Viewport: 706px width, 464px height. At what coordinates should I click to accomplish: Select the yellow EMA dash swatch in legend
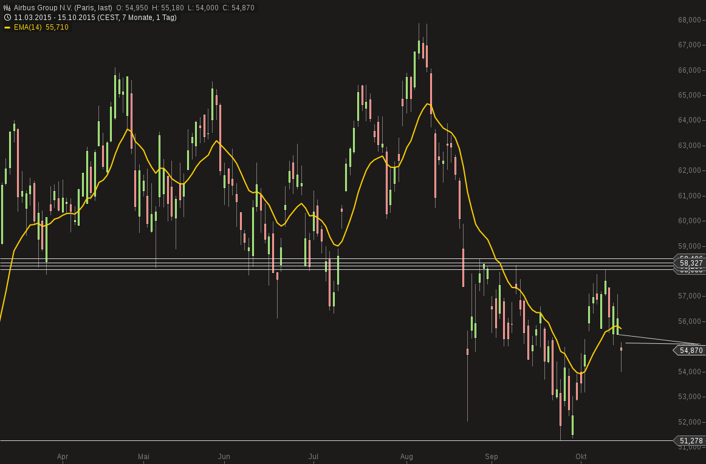point(7,27)
